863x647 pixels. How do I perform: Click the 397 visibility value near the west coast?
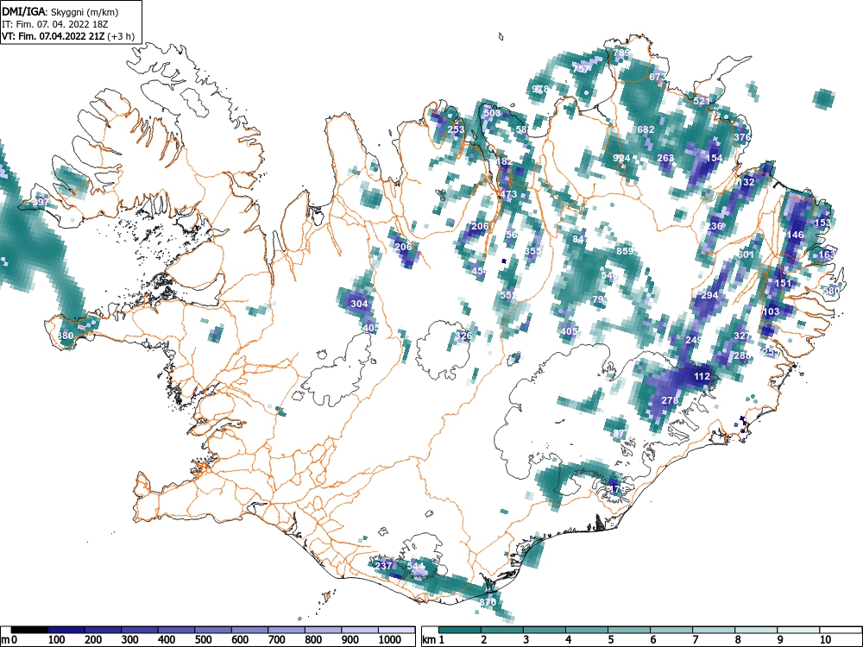coord(41,203)
